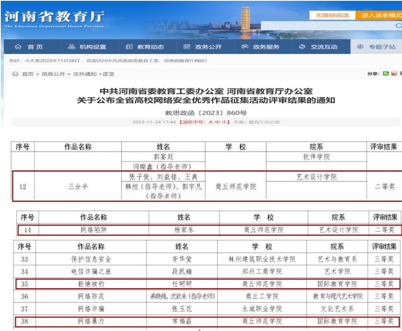Click the school 郑州工商学院
The image size is (402, 331).
click(x=262, y=271)
